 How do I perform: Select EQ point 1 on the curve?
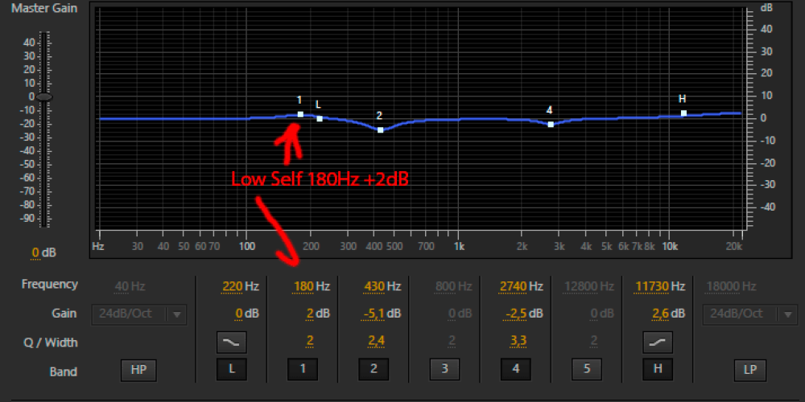pyautogui.click(x=300, y=114)
